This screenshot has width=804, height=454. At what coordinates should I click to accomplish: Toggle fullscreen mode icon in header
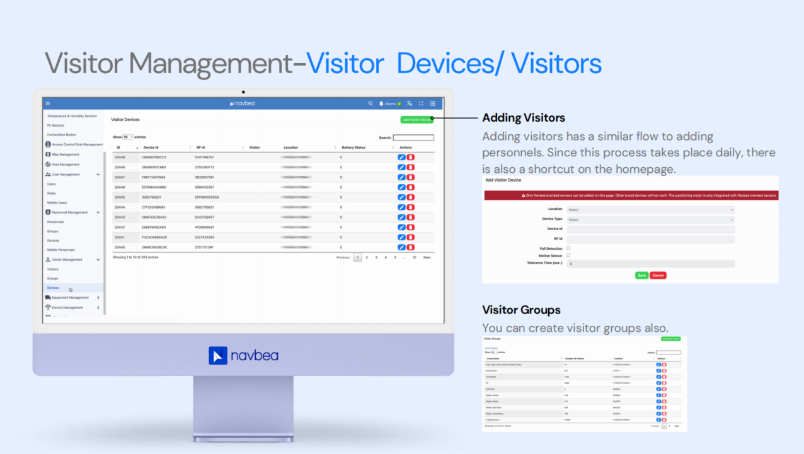click(421, 103)
